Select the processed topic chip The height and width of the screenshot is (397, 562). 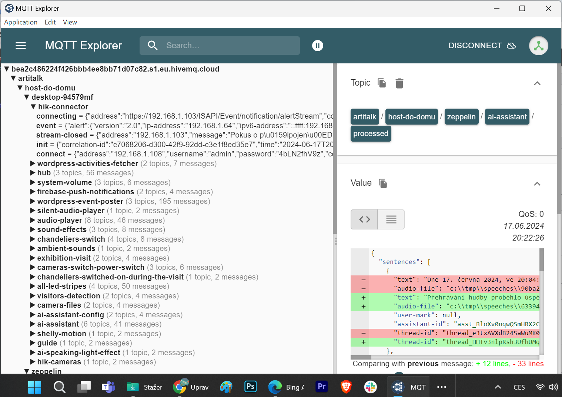point(371,133)
